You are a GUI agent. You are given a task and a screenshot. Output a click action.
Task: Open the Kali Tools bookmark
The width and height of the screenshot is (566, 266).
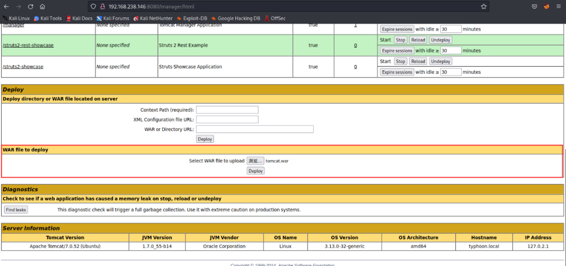click(48, 19)
